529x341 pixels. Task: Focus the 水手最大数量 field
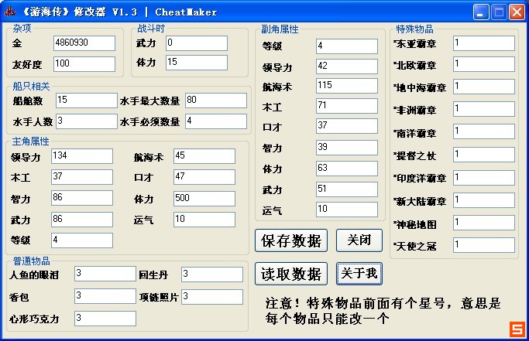click(x=215, y=101)
